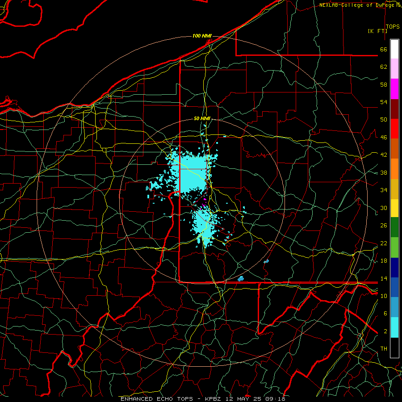The height and width of the screenshot is (402, 402).
Task: Click the 2 legend value
Action: (385, 331)
